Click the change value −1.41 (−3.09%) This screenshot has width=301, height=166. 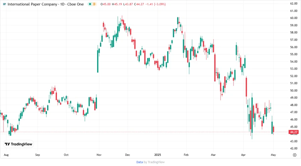pos(156,4)
